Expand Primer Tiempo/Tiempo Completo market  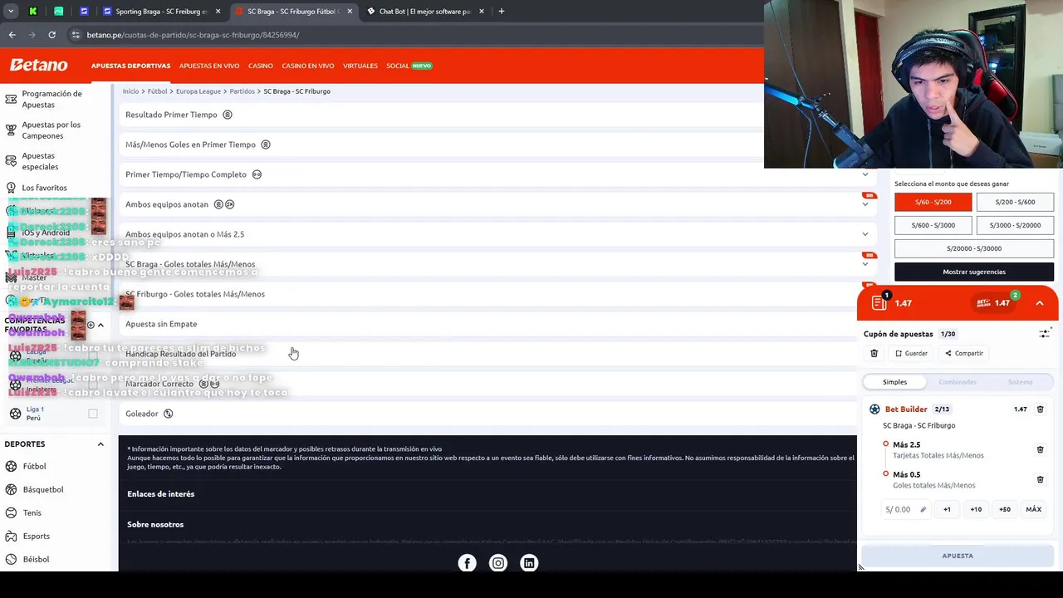865,174
